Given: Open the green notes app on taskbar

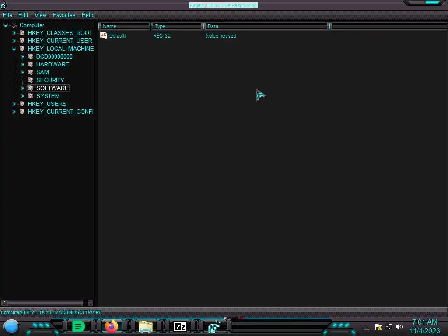Looking at the screenshot, I should point(78,326).
